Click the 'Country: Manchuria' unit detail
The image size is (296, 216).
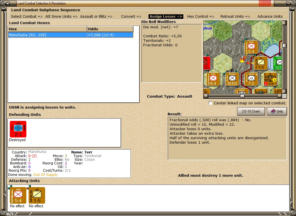29,152
